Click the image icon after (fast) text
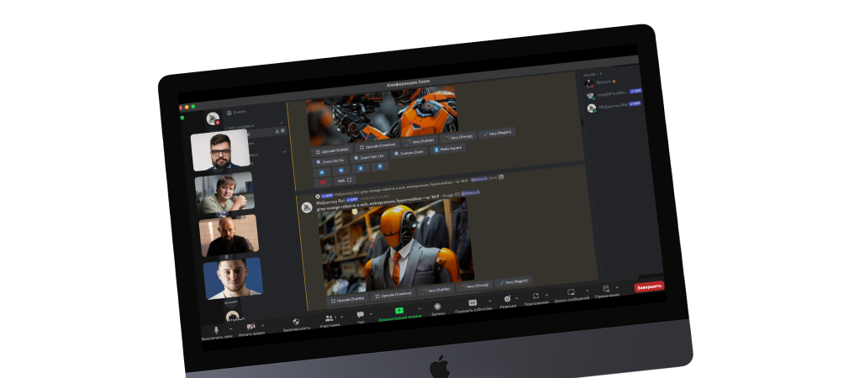 pos(501,176)
